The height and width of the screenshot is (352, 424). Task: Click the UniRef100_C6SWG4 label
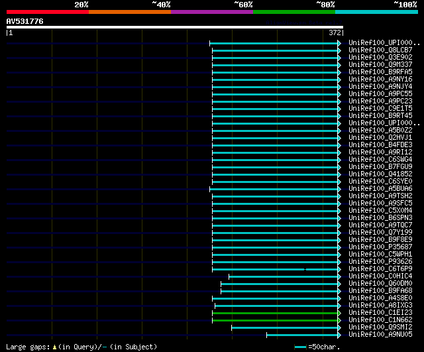point(380,160)
